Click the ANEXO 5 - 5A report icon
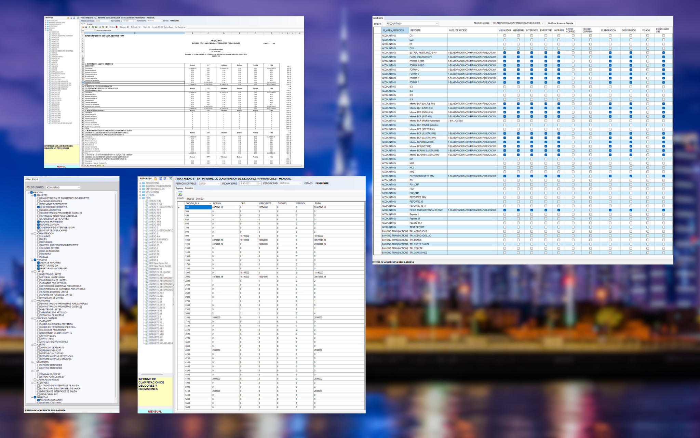Screen dimensions: 700x438 click(x=147, y=242)
